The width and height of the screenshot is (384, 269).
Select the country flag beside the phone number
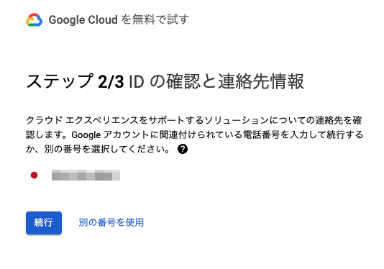34,175
